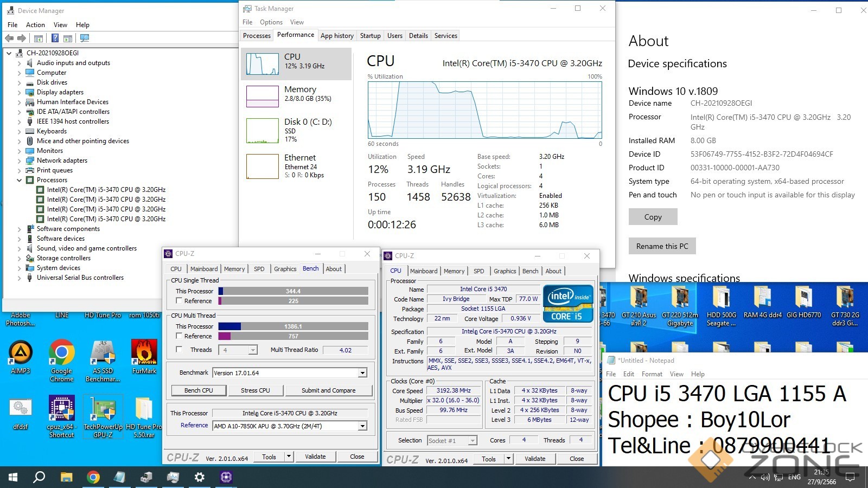The width and height of the screenshot is (868, 488).
Task: Expand Network adapters in Device Manager
Action: (20, 160)
